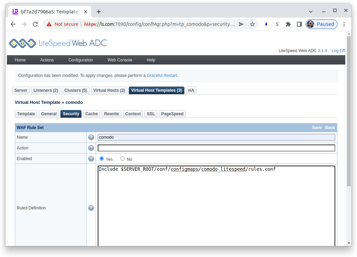Open the Listeners (2) tab
Viewport: 357px width, 257px height.
pyautogui.click(x=46, y=90)
